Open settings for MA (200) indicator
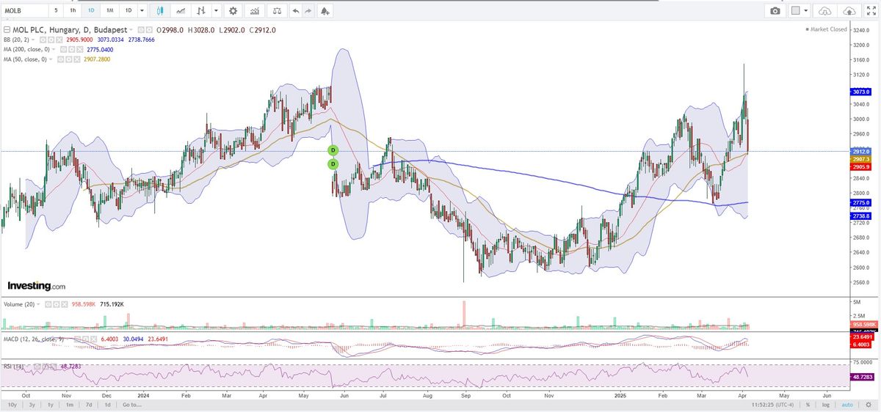The image size is (881, 412). tap(71, 49)
